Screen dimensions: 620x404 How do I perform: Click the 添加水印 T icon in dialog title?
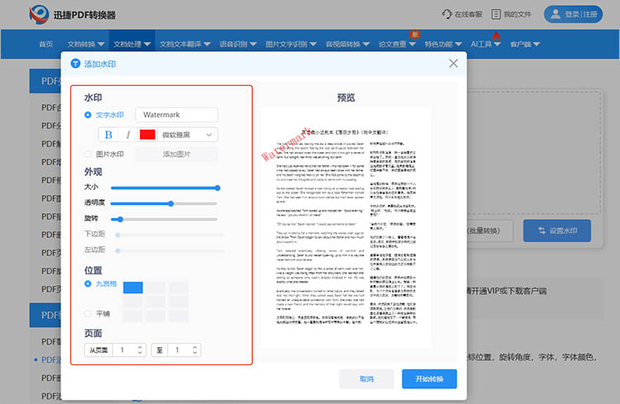point(75,64)
